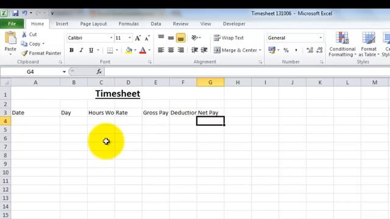
Task: Open the Font Color dropdown arrow
Action: [149, 50]
